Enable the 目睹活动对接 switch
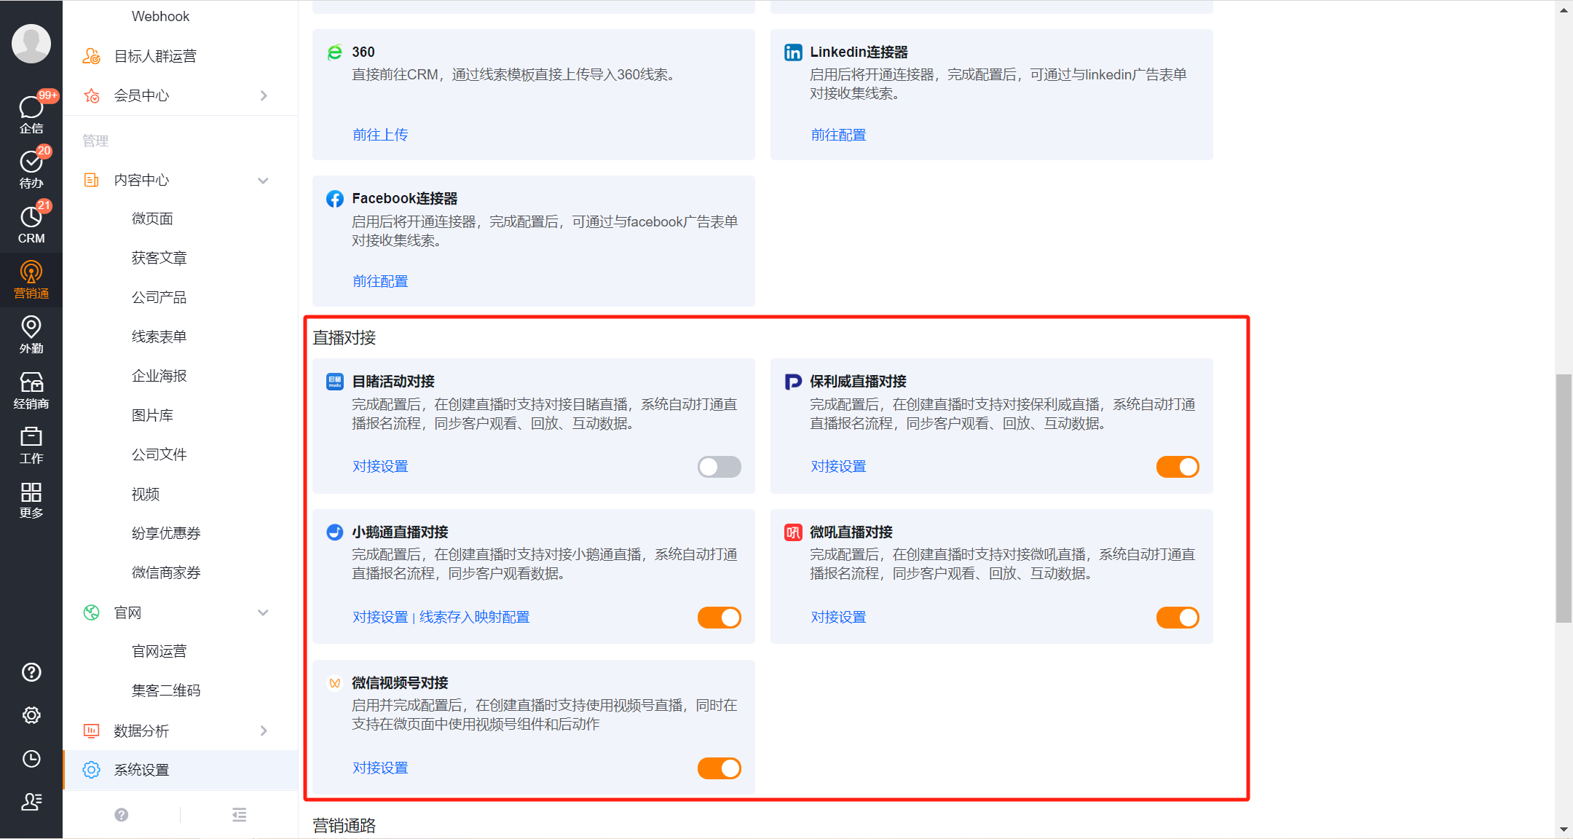Screen dimensions: 1573x839 click(x=719, y=467)
